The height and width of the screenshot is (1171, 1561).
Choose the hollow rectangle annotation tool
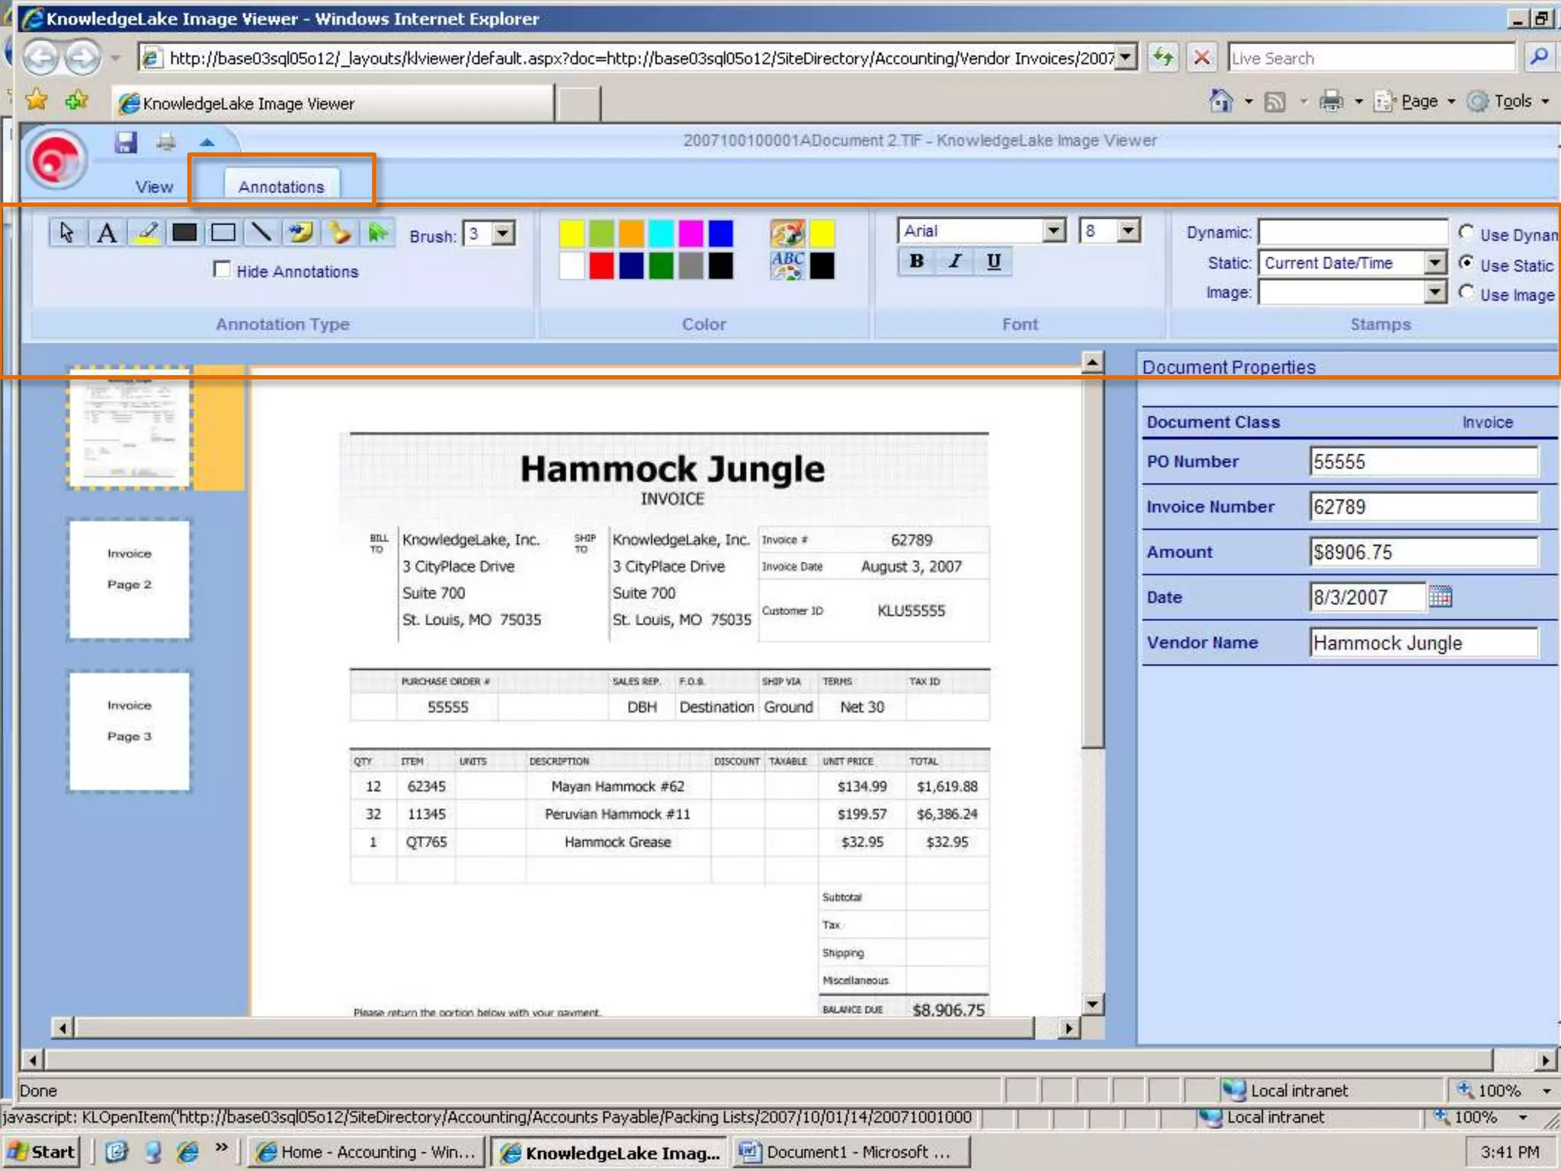click(223, 233)
